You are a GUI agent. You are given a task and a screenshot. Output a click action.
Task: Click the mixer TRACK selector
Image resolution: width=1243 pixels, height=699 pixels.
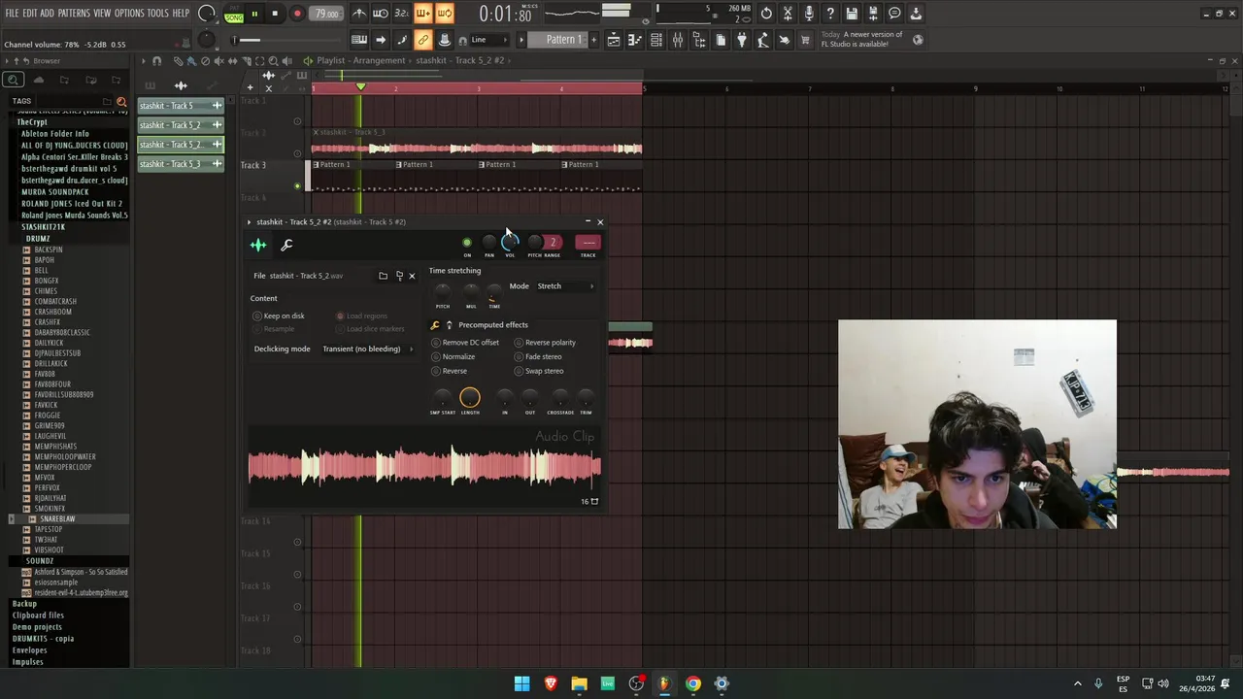(588, 243)
